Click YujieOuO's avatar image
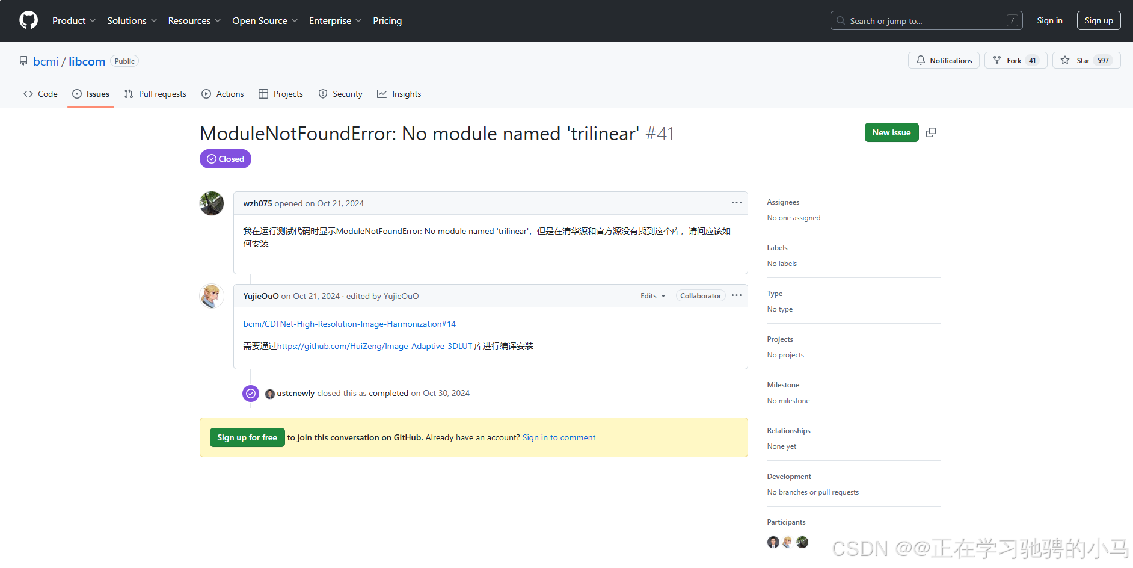Image resolution: width=1133 pixels, height=568 pixels. point(212,296)
